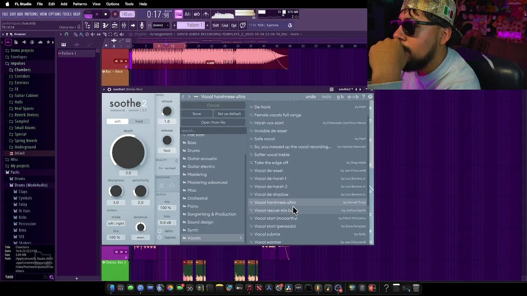Open the in-app VIEW menu
Image resolution: width=527 pixels, height=296 pixels.
tap(43, 14)
